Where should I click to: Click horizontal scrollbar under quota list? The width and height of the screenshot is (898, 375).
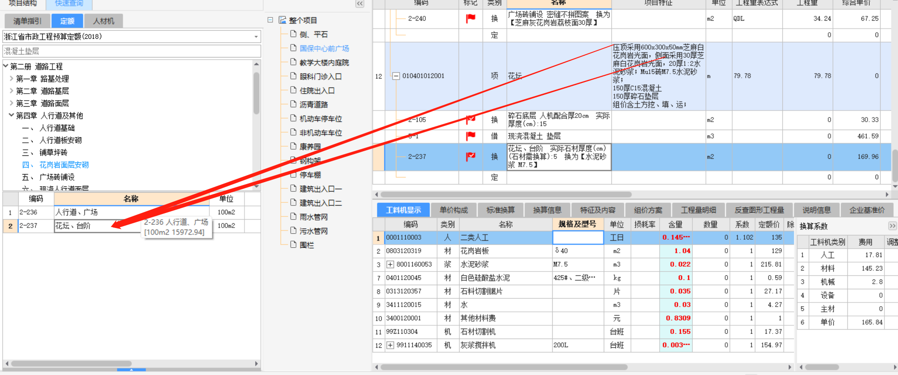pos(71,363)
